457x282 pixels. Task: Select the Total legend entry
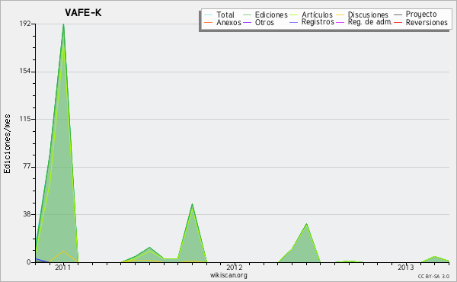pos(225,14)
